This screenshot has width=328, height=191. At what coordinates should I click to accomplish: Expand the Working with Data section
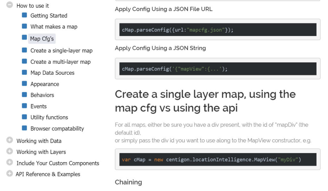coord(10,140)
